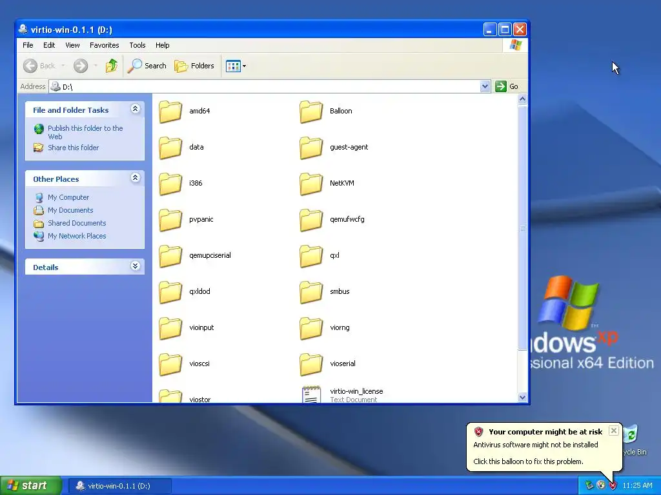Expand the Details panel
Image resolution: width=661 pixels, height=495 pixels.
point(136,266)
